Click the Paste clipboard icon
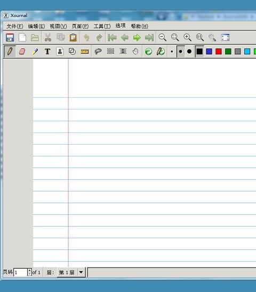The width and height of the screenshot is (256, 292). pyautogui.click(x=73, y=37)
